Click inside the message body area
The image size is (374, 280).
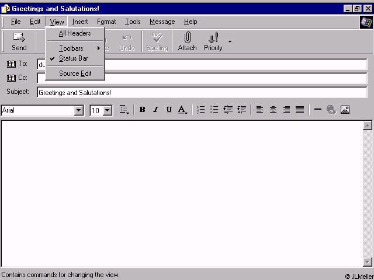[x=182, y=194]
